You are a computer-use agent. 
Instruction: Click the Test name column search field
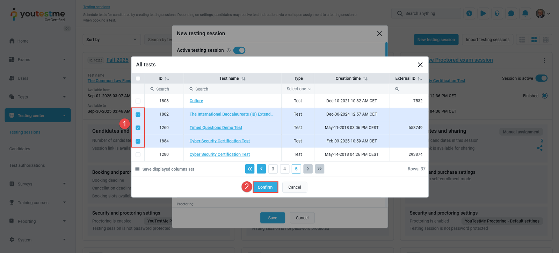[x=233, y=89]
